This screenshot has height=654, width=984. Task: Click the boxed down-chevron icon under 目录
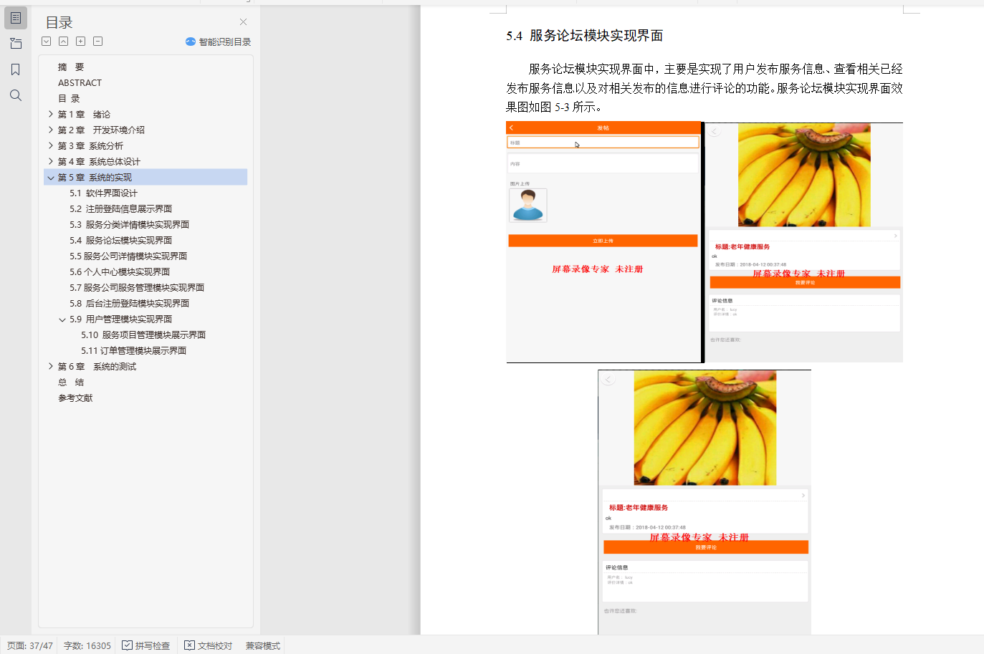pos(46,42)
